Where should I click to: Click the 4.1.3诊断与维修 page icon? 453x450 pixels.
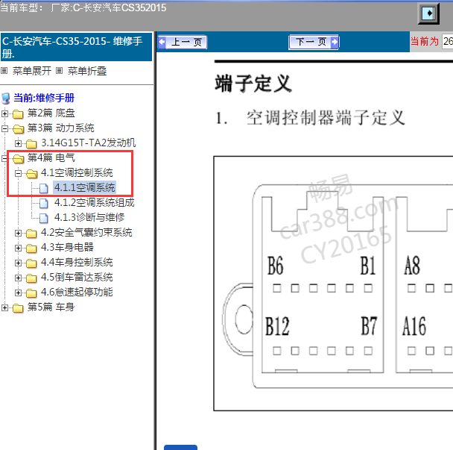(44, 218)
